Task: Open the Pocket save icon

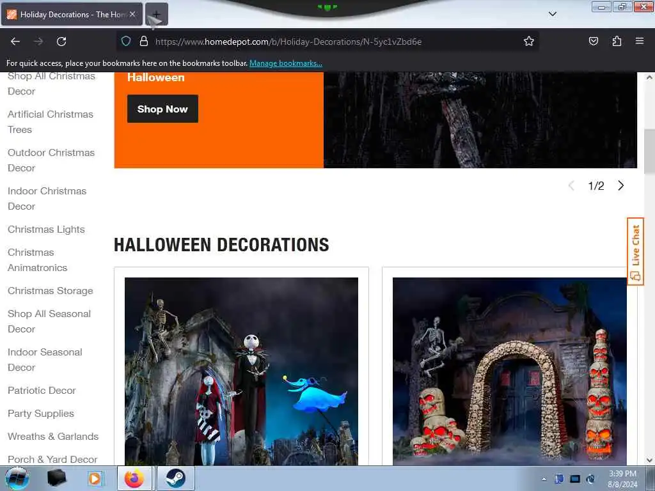Action: (593, 42)
